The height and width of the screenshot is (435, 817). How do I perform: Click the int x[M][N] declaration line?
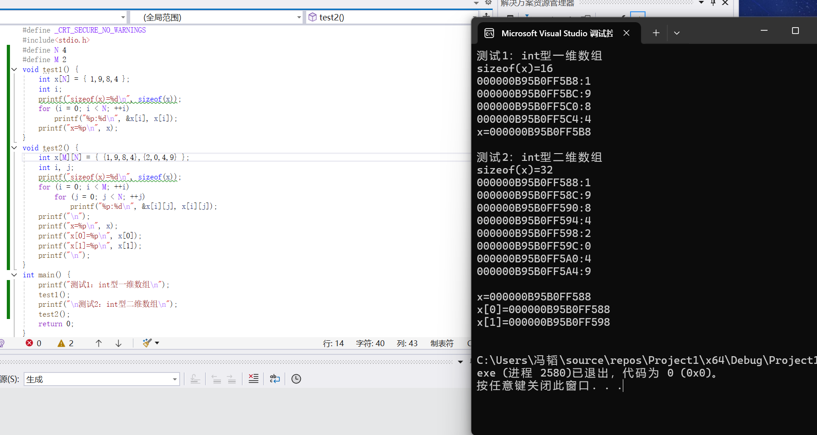[x=114, y=158]
